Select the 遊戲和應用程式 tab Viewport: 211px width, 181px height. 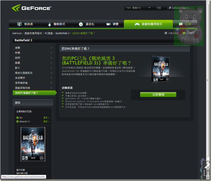[148, 24]
